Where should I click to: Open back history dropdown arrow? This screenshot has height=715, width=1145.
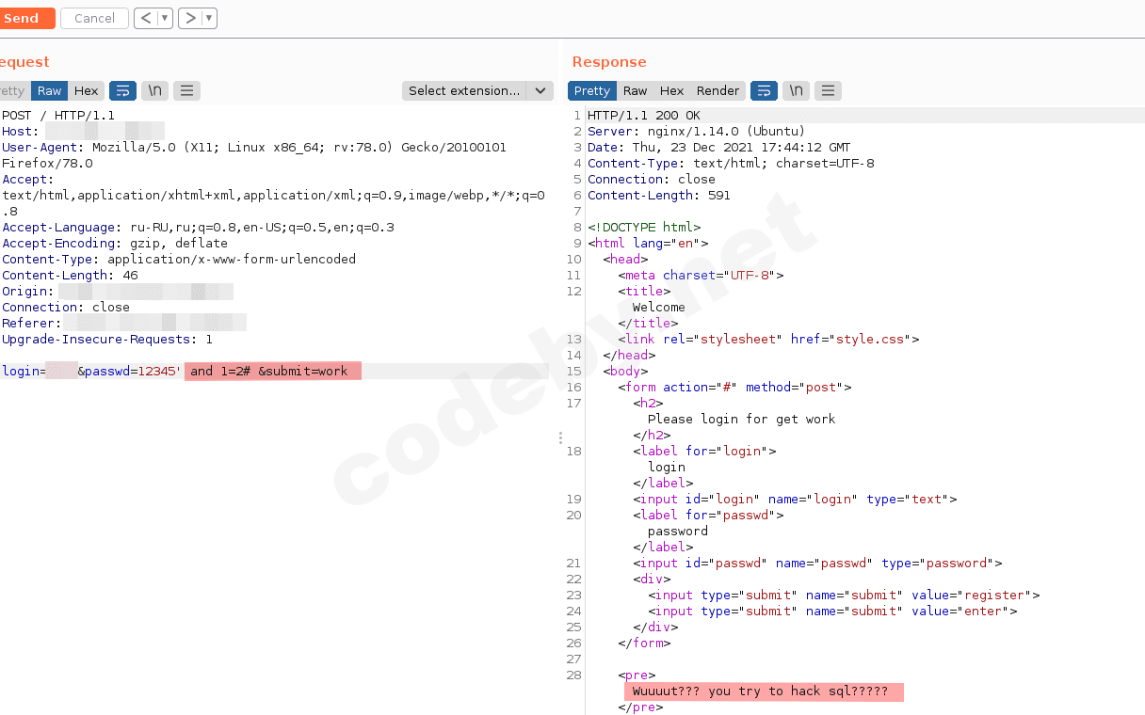(x=166, y=18)
